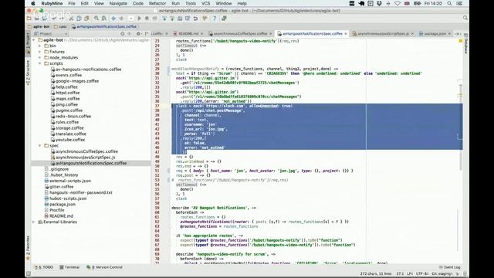
Task: Click the Cut scissors icon
Action: point(71,19)
